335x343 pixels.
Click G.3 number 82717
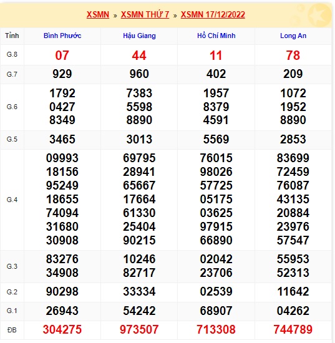139,273
